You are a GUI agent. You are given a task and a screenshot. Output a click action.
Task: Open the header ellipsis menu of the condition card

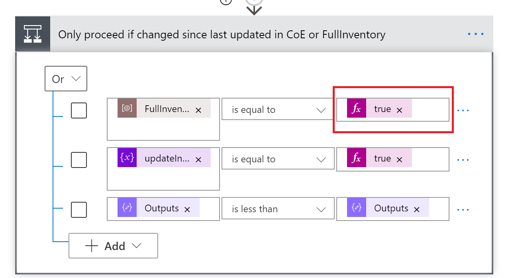[x=475, y=34]
